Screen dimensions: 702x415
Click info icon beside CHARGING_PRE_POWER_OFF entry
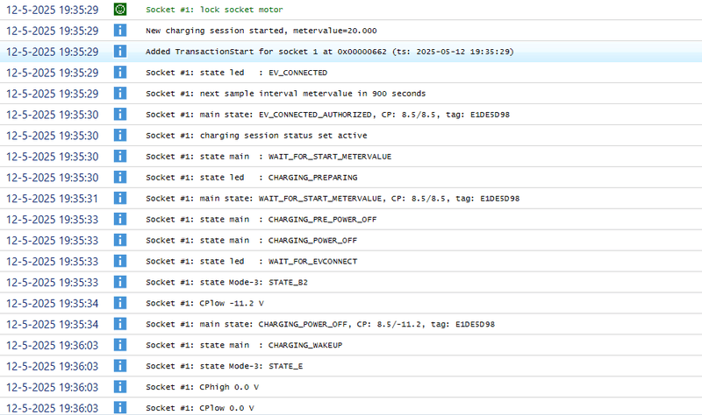(121, 219)
